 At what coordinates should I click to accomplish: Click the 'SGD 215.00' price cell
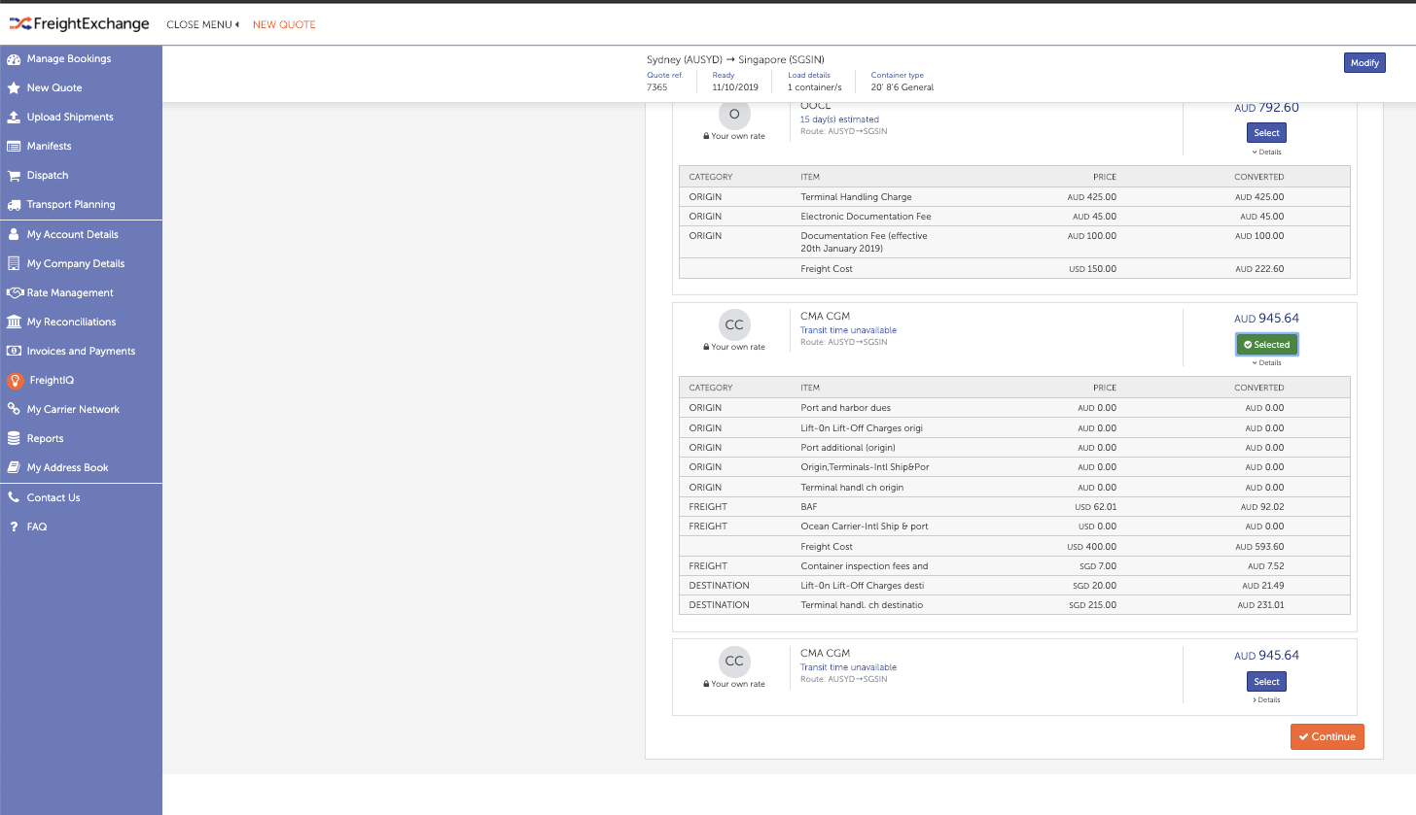(1092, 605)
